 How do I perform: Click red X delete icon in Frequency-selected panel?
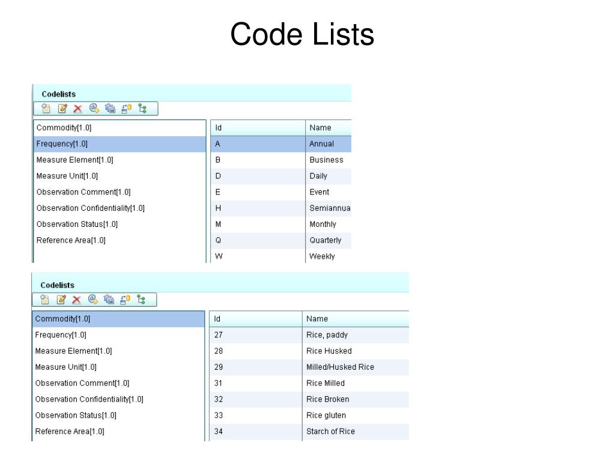(77, 109)
